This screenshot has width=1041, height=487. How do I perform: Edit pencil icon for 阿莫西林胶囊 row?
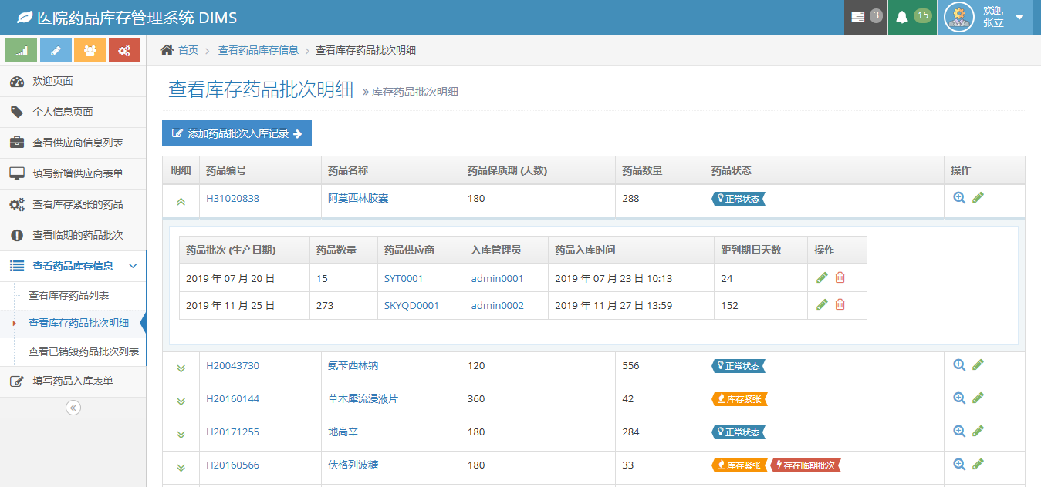[978, 197]
